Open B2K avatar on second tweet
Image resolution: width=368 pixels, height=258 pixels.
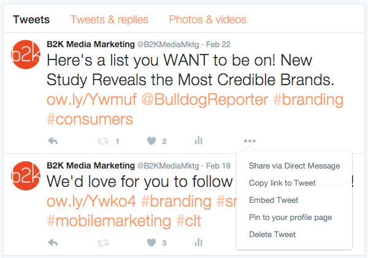pyautogui.click(x=25, y=176)
